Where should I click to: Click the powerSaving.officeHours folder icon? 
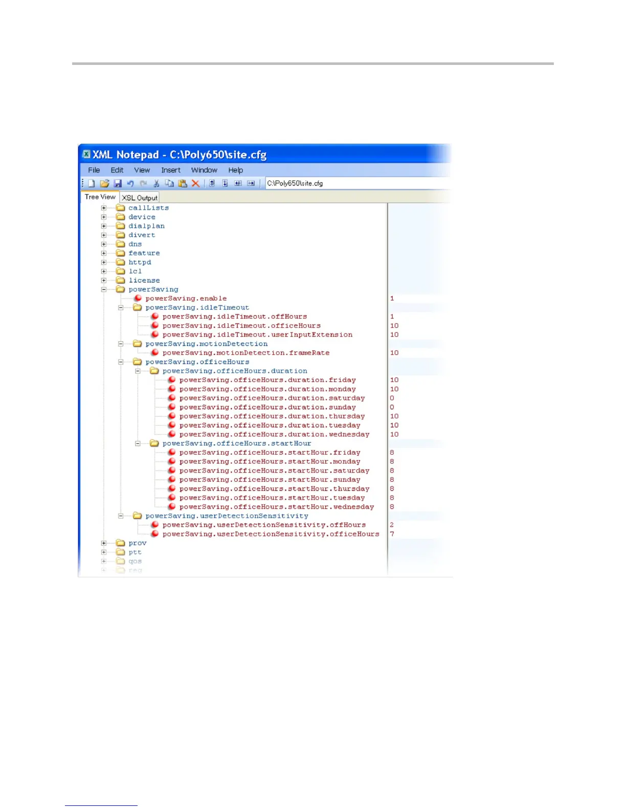click(x=138, y=362)
